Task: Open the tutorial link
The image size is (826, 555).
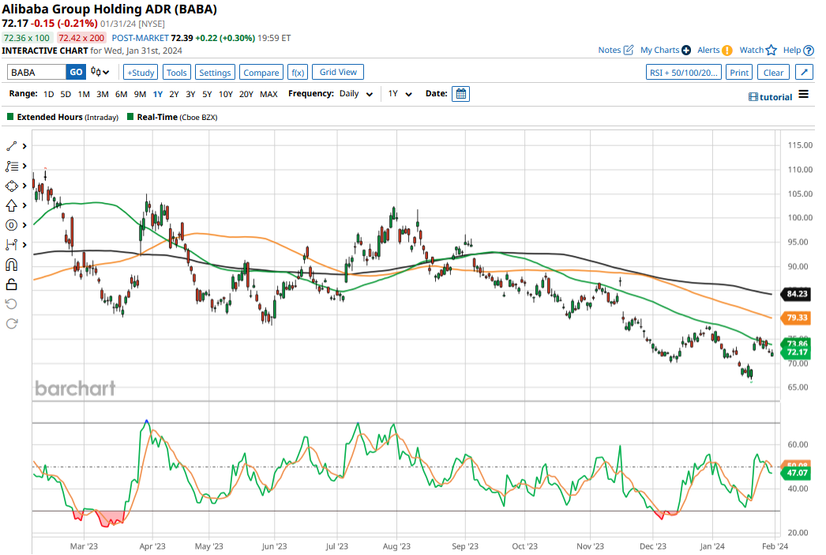Action: click(x=770, y=96)
